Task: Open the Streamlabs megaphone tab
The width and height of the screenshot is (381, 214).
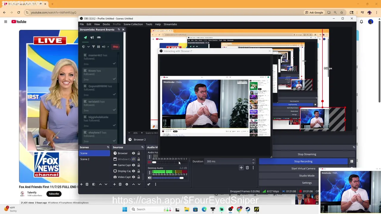Action: [92, 37]
